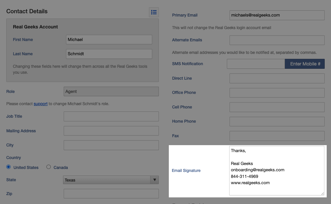
Task: Edit the Email Signature text area
Action: click(277, 171)
